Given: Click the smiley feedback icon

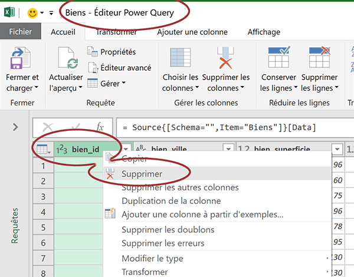Looking at the screenshot, I should point(32,13).
